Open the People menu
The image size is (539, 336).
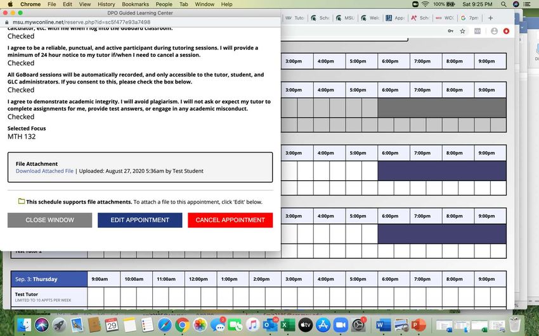(x=164, y=4)
